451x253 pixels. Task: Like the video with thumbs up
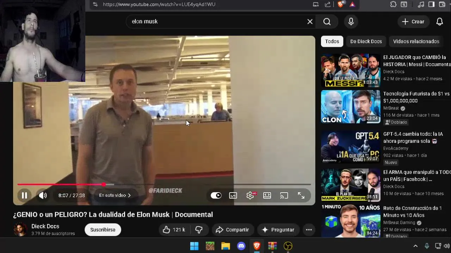click(174, 230)
